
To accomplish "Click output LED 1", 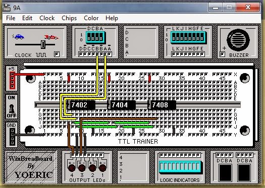I will [x=102, y=168].
